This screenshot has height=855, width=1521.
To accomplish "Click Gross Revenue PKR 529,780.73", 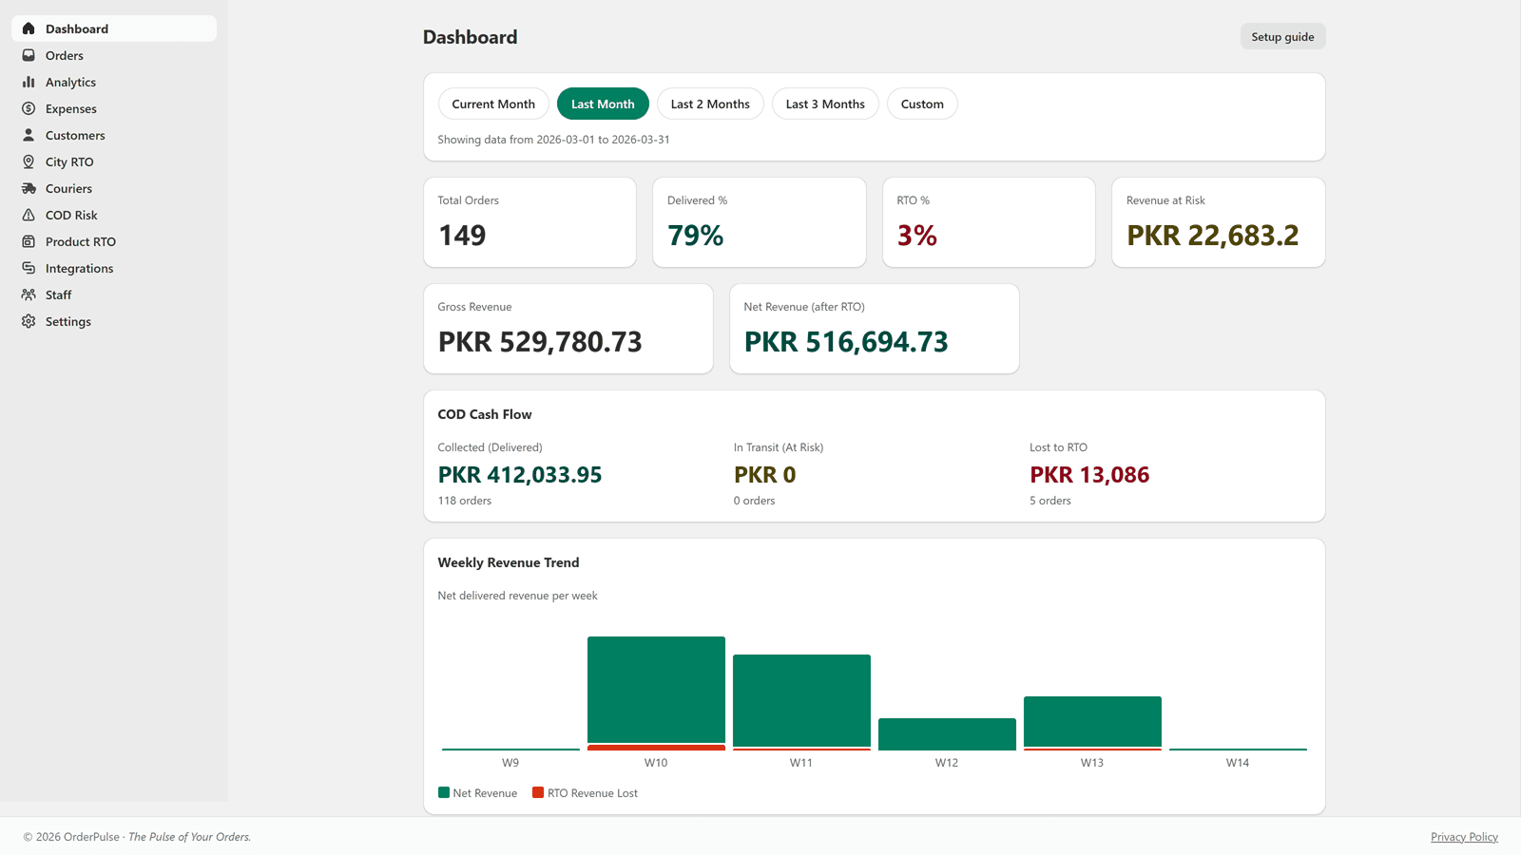I will [540, 341].
